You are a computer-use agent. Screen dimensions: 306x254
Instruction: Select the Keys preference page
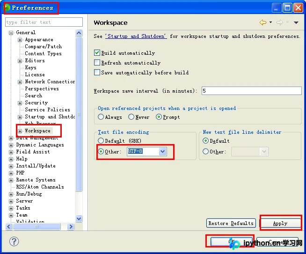coord(30,67)
